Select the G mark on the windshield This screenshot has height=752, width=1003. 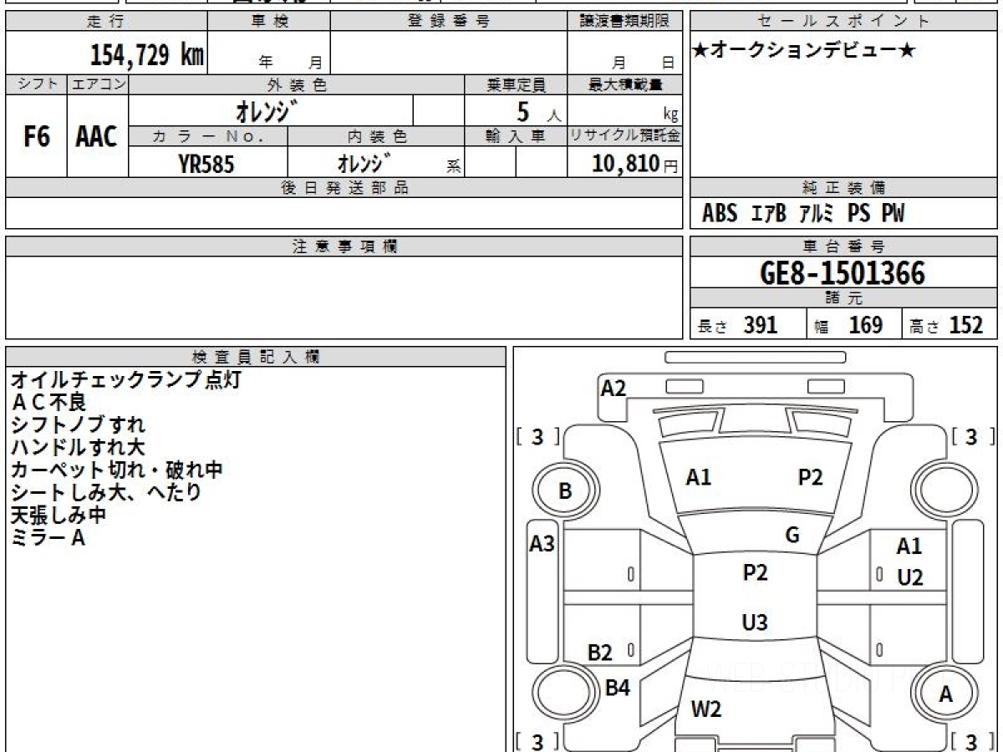pyautogui.click(x=792, y=536)
